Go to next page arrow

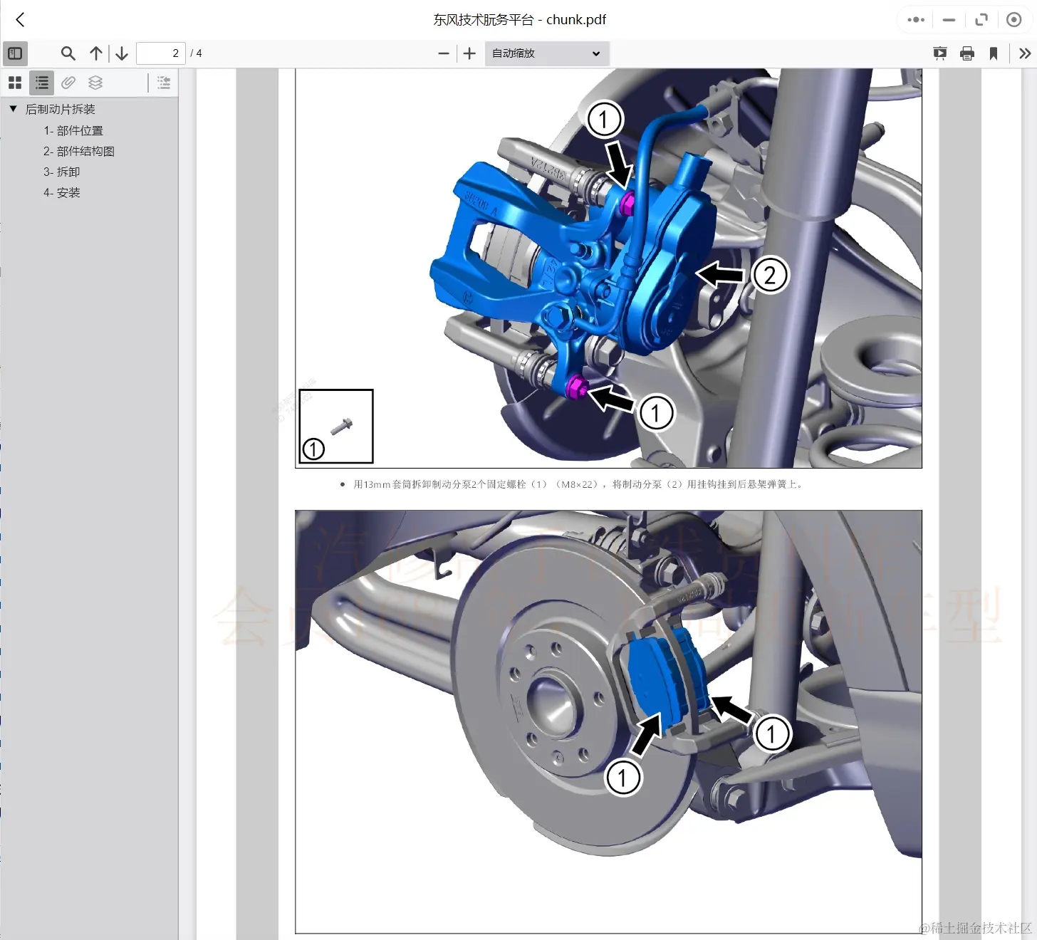pyautogui.click(x=122, y=53)
